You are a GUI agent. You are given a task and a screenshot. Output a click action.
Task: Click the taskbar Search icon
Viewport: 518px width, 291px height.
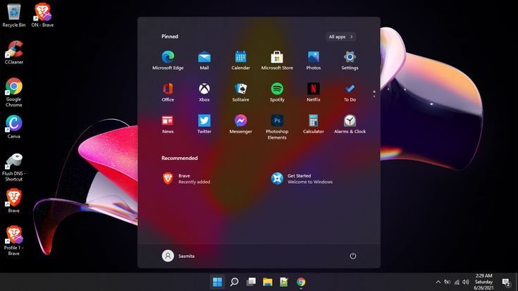click(234, 283)
